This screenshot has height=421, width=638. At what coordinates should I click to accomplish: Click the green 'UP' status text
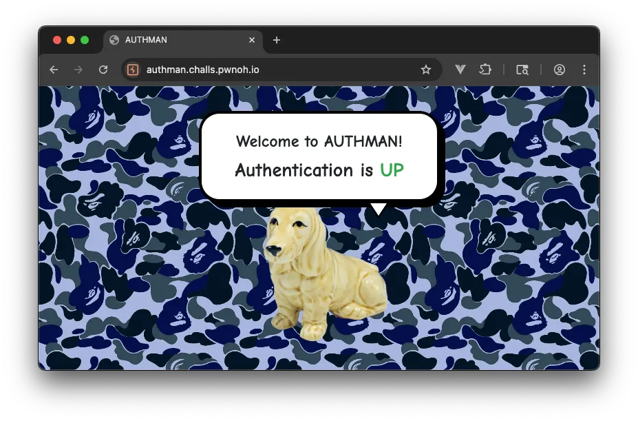pos(392,170)
